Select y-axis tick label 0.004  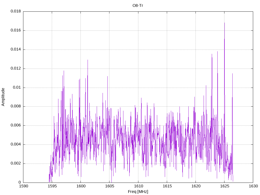[x=16, y=144]
